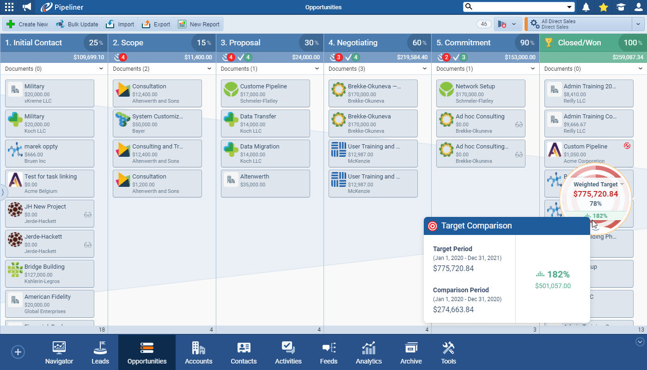Open the All Direct Sales pipeline dropdown
This screenshot has height=370, width=647.
[638, 24]
